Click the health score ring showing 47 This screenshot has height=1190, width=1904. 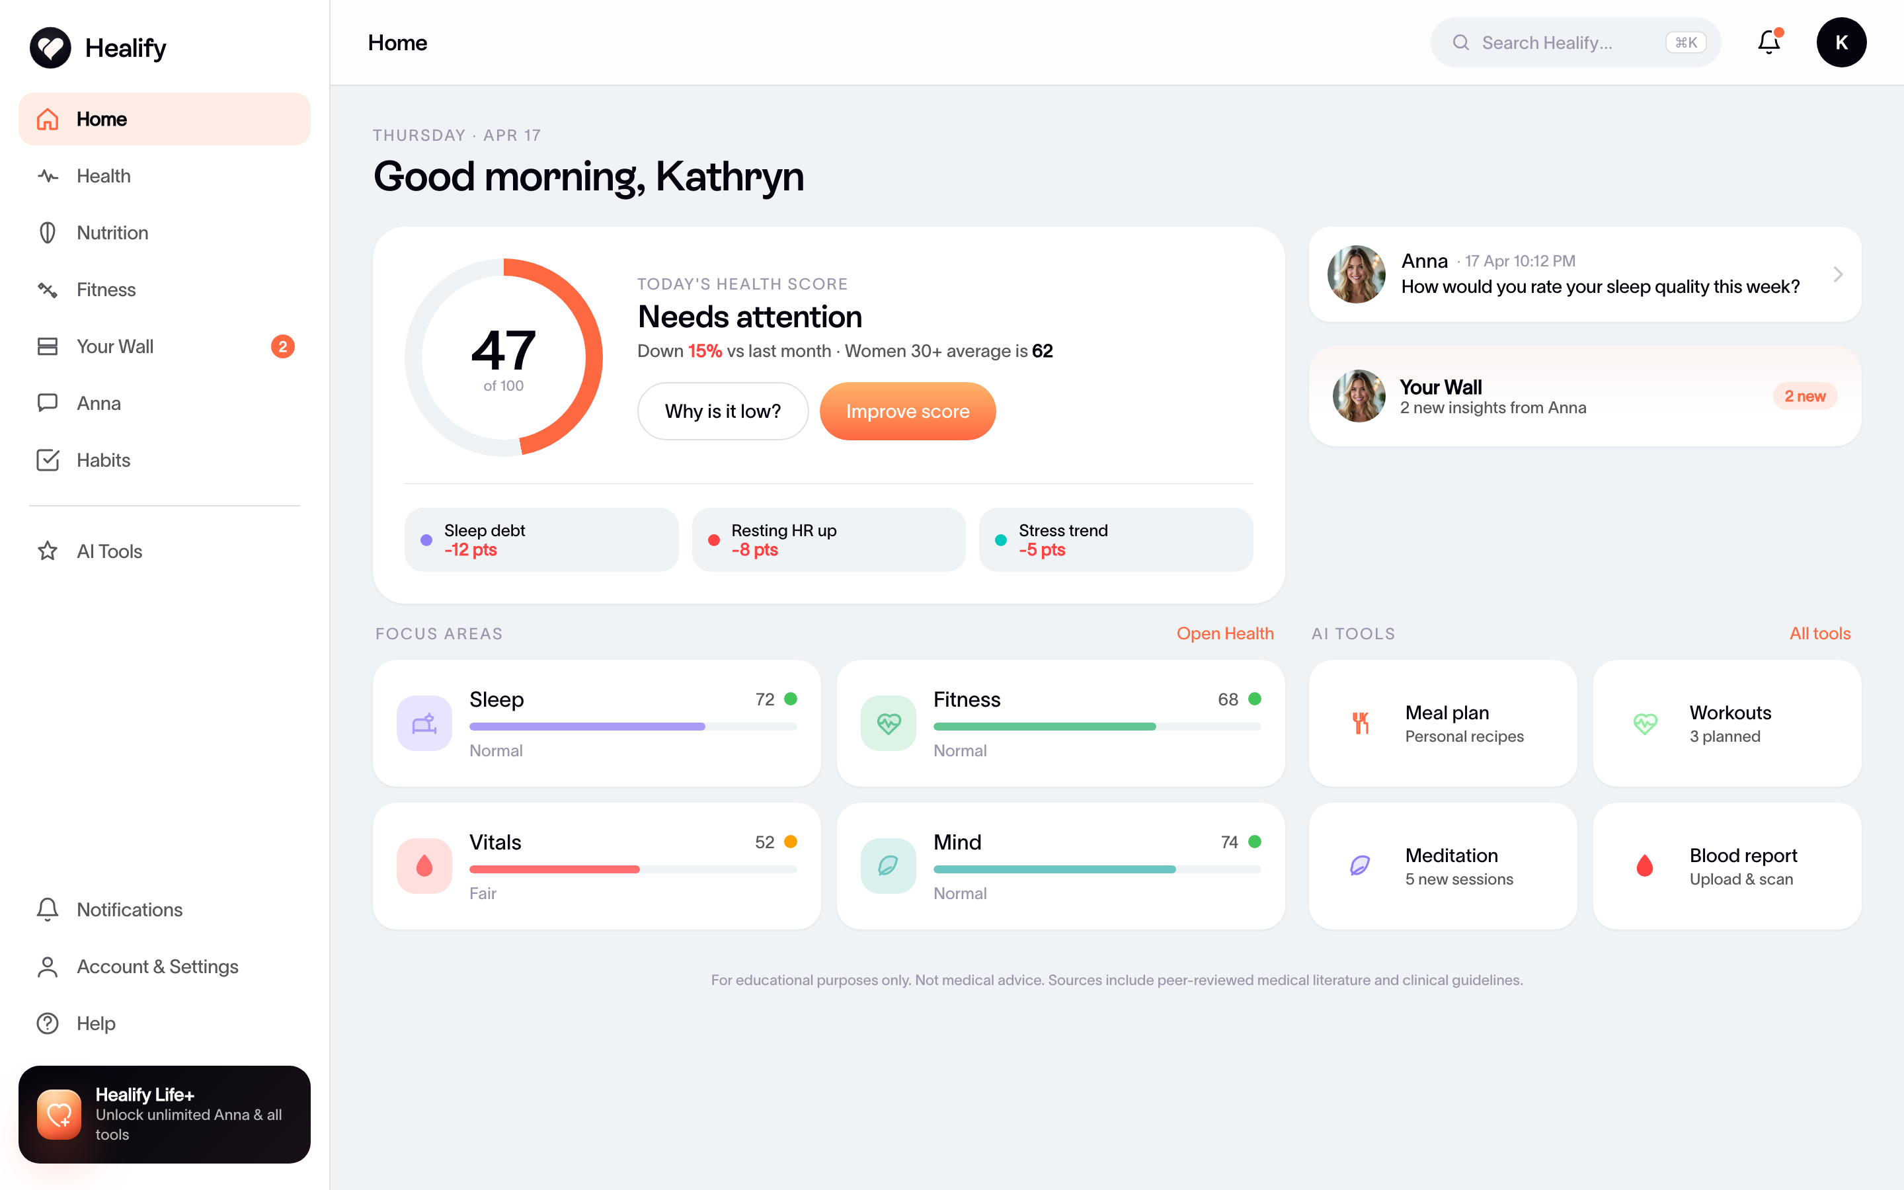coord(504,357)
